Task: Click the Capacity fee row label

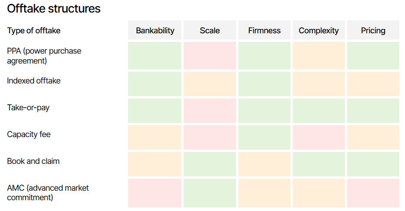Action: point(29,134)
